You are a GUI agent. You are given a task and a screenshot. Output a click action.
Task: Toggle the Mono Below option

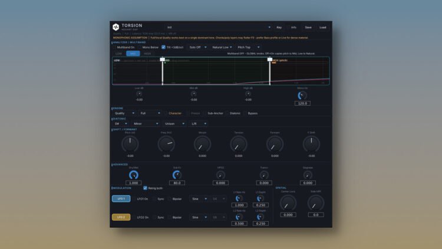click(x=149, y=47)
